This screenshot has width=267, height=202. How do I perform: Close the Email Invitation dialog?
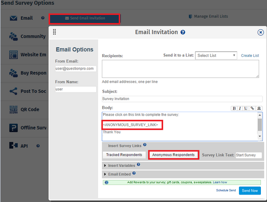pyautogui.click(x=260, y=32)
